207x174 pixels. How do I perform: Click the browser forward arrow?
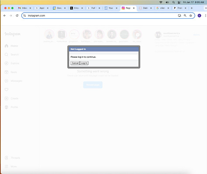[11, 16]
